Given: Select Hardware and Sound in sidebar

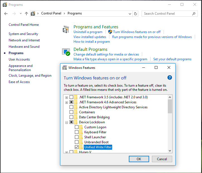Looking at the screenshot, I should (24, 47).
